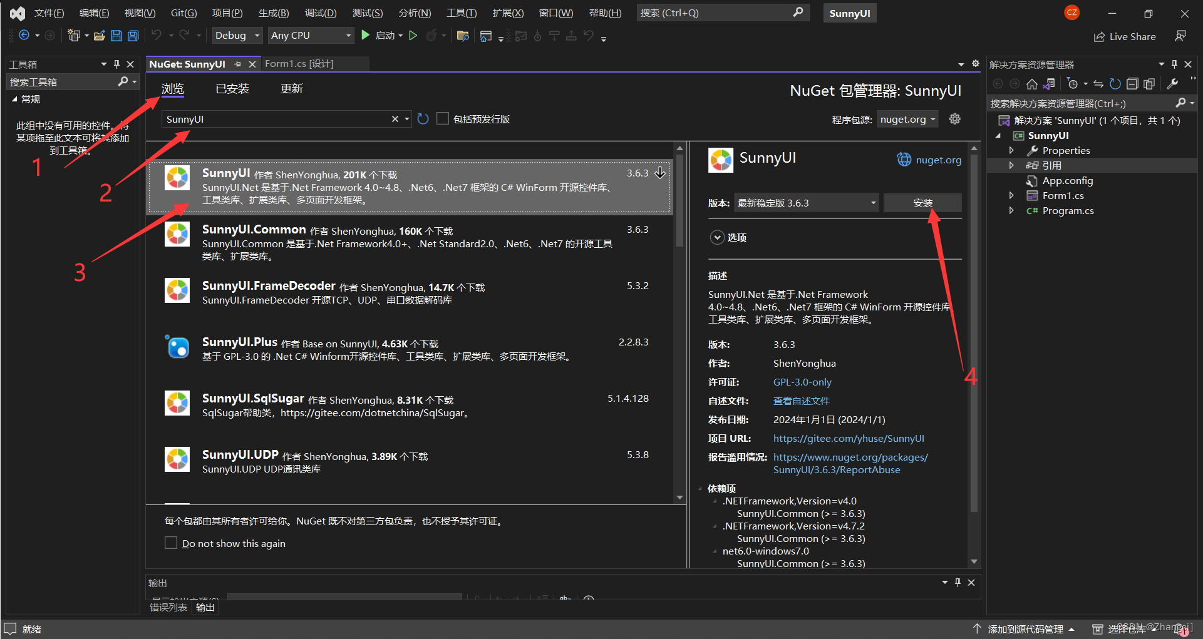Viewport: 1203px width, 639px height.
Task: Open the gitee.com project URL link
Action: (x=849, y=438)
